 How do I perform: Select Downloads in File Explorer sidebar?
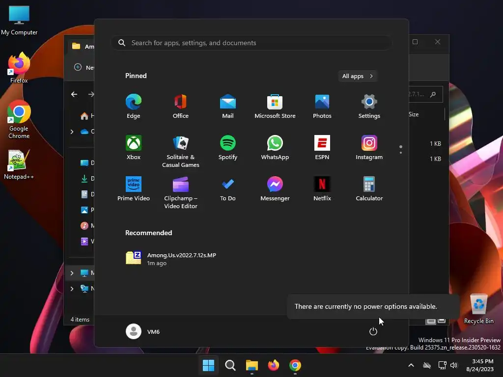[86, 179]
